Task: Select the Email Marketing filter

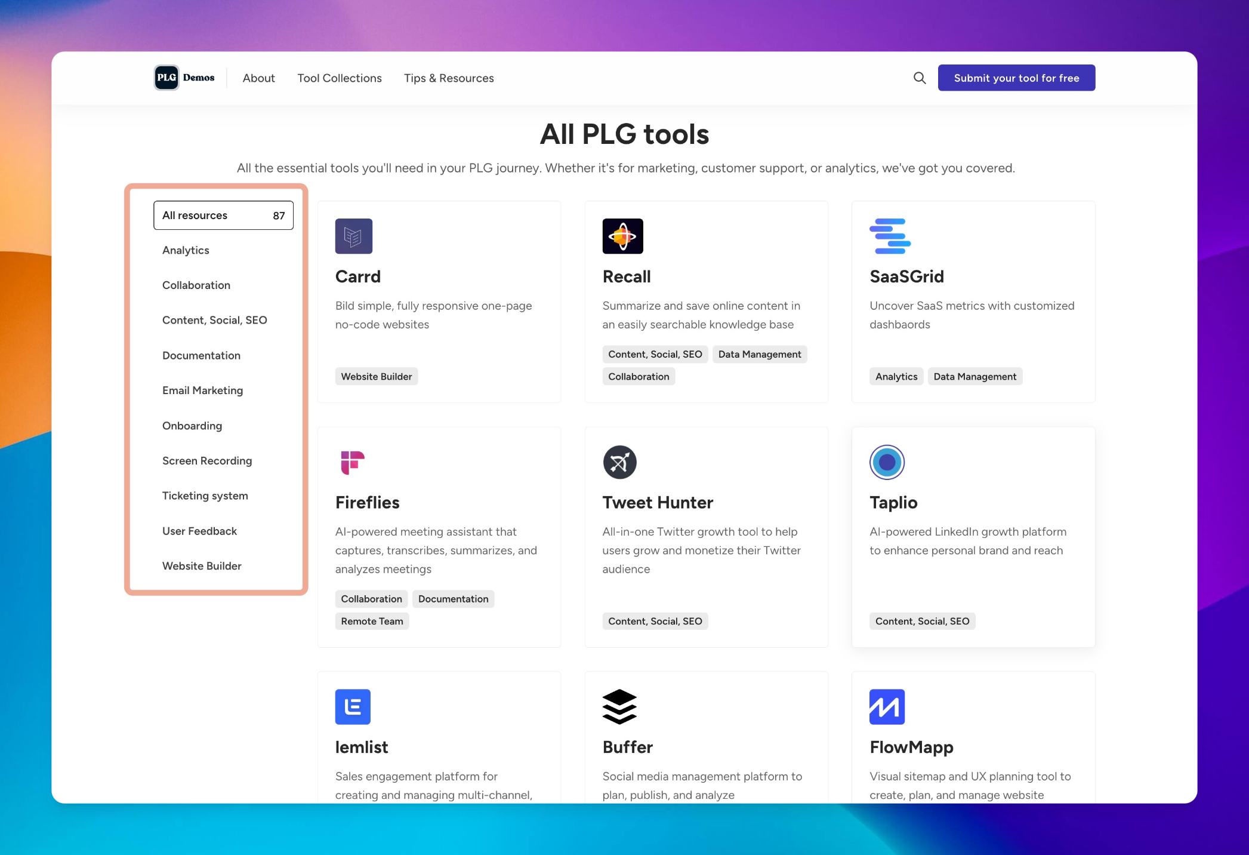Action: pyautogui.click(x=202, y=390)
